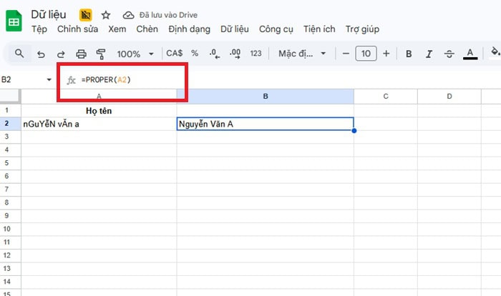Open the Định dạng menu
This screenshot has width=501, height=296.
(190, 29)
